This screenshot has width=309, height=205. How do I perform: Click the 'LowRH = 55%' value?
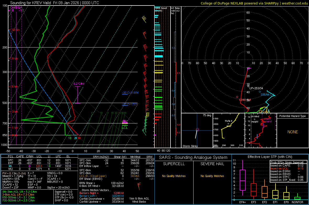(11, 179)
